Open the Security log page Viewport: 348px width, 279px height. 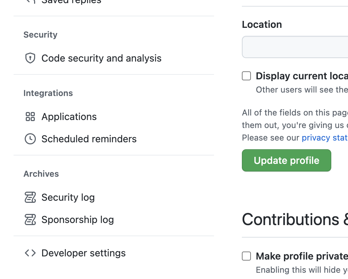pyautogui.click(x=68, y=197)
